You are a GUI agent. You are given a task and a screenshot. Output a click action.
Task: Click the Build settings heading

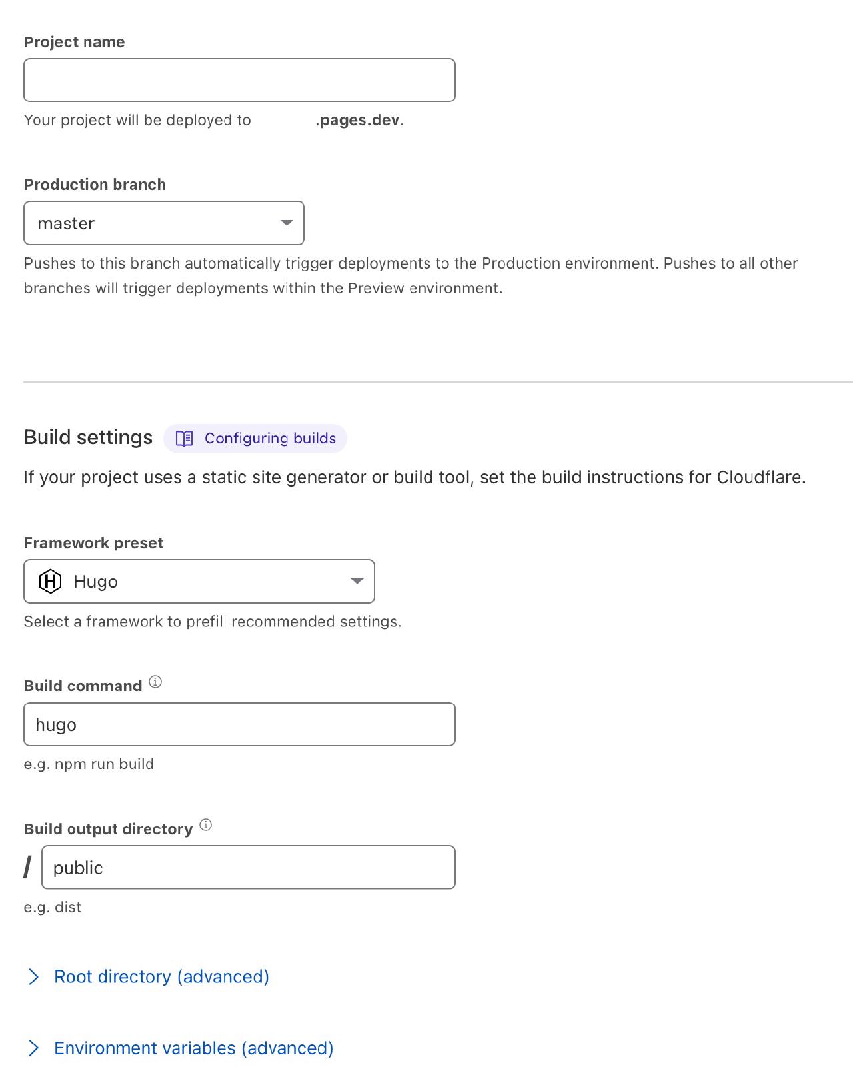pyautogui.click(x=88, y=437)
